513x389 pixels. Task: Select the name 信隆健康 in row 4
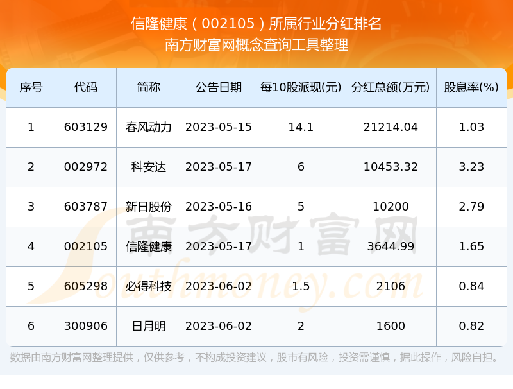click(149, 246)
